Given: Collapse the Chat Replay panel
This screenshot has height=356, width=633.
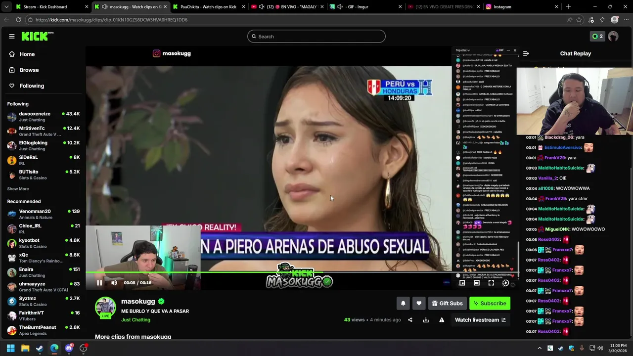Looking at the screenshot, I should coord(526,53).
